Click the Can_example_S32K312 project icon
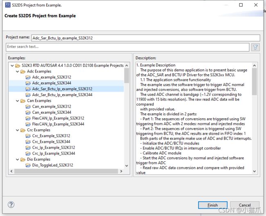 tap(28, 107)
